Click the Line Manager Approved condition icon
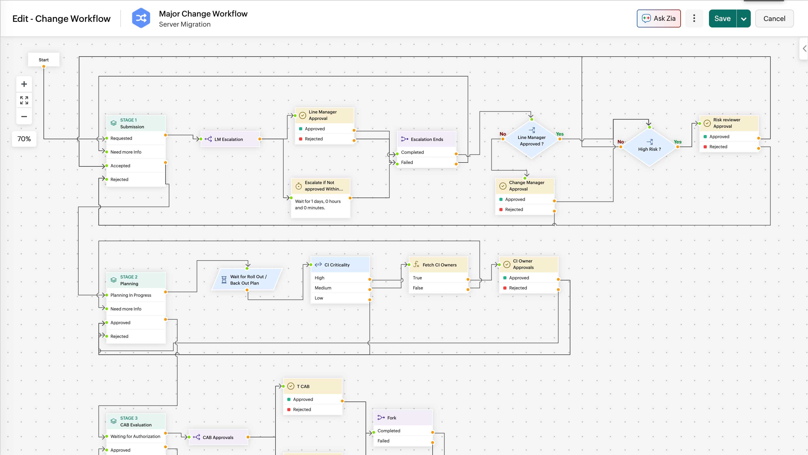Screen dimensions: 808x455 coord(532,130)
